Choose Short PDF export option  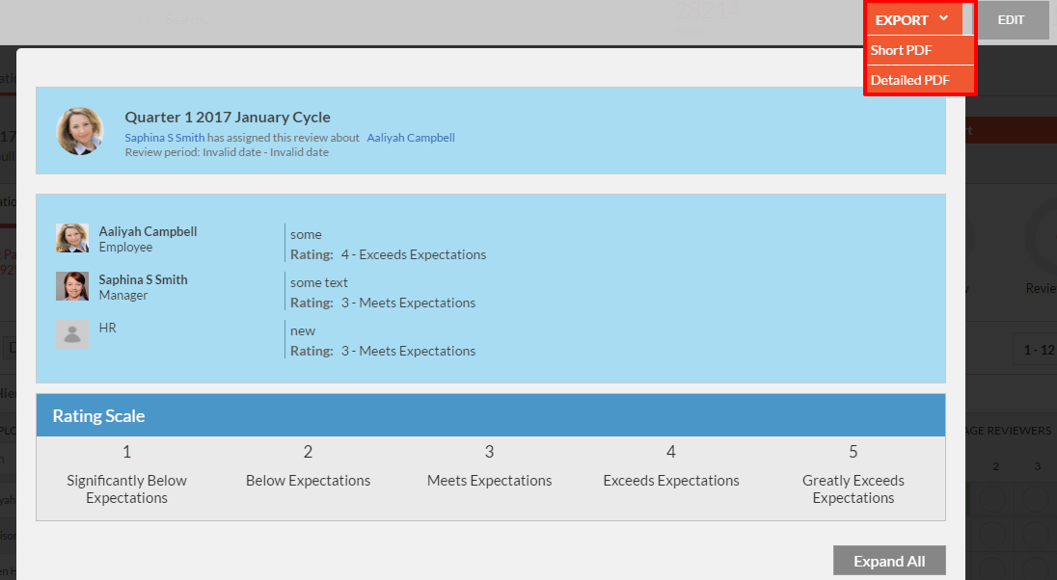pos(920,50)
